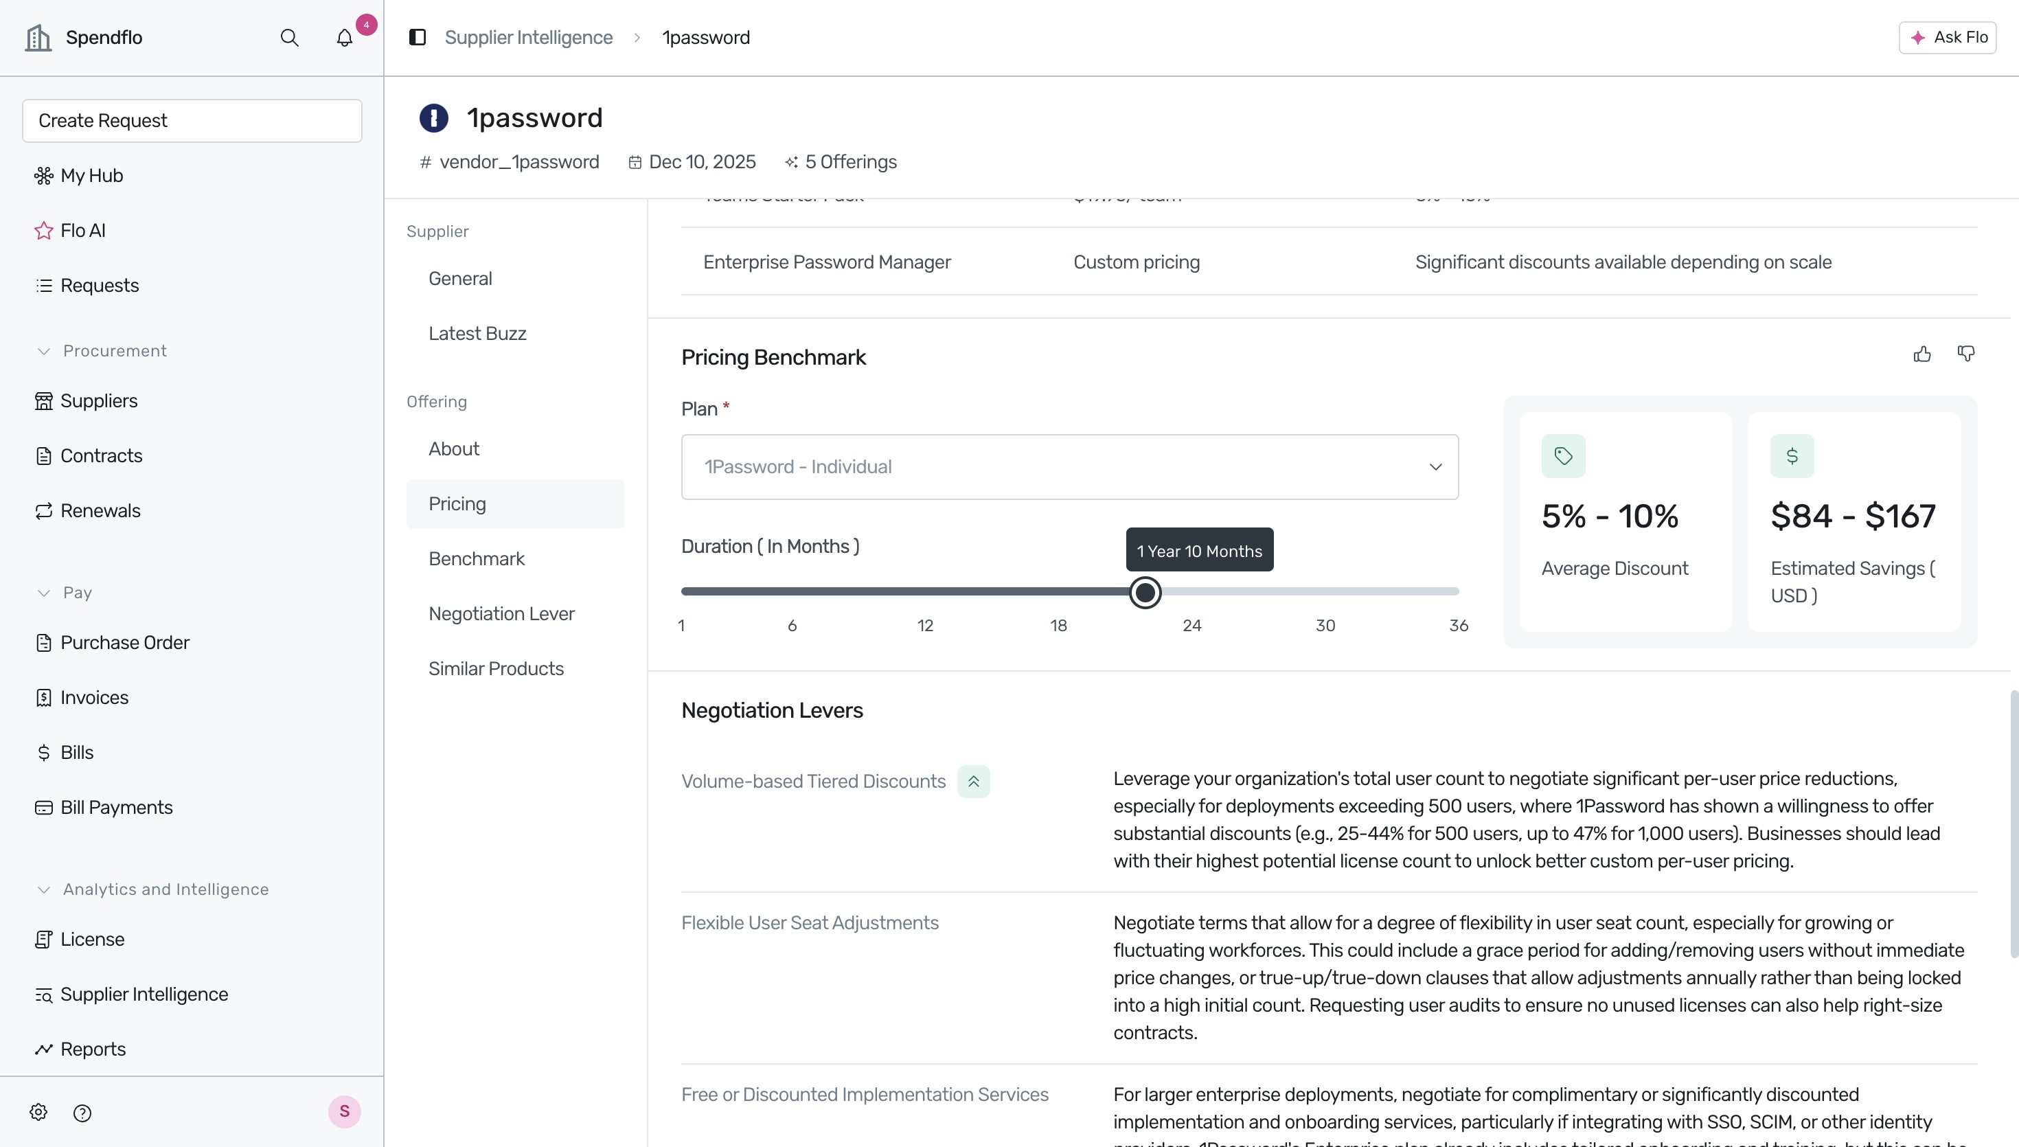This screenshot has height=1147, width=2019.
Task: Click the Bill Payments card icon
Action: [44, 808]
